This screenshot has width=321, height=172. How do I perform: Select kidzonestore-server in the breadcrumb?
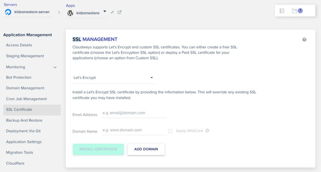click(32, 12)
